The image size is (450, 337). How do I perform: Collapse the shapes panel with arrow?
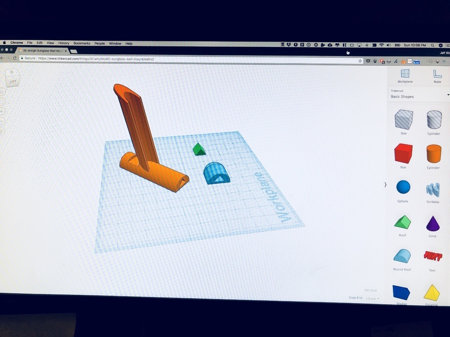pos(385,185)
